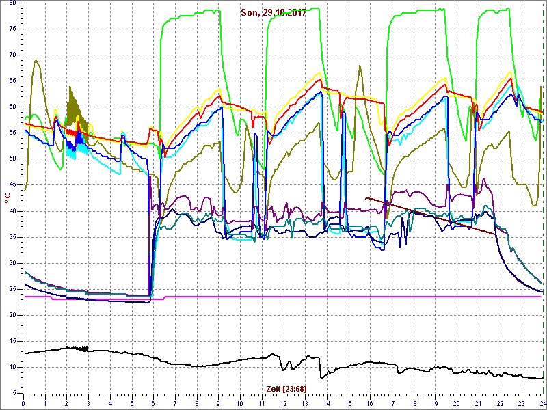Pick hour 23 on the time axis
This screenshot has width=547, height=410.
[521, 404]
